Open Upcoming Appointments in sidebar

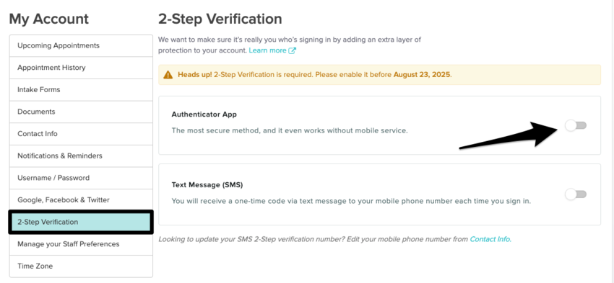tap(81, 45)
